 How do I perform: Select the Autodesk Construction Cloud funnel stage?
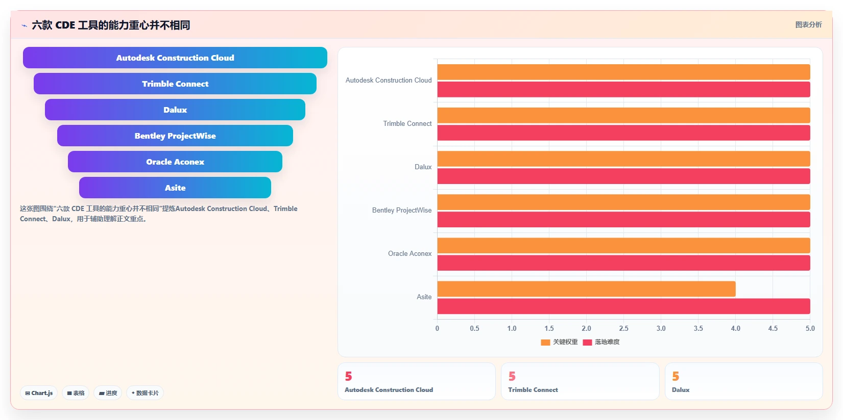click(175, 58)
